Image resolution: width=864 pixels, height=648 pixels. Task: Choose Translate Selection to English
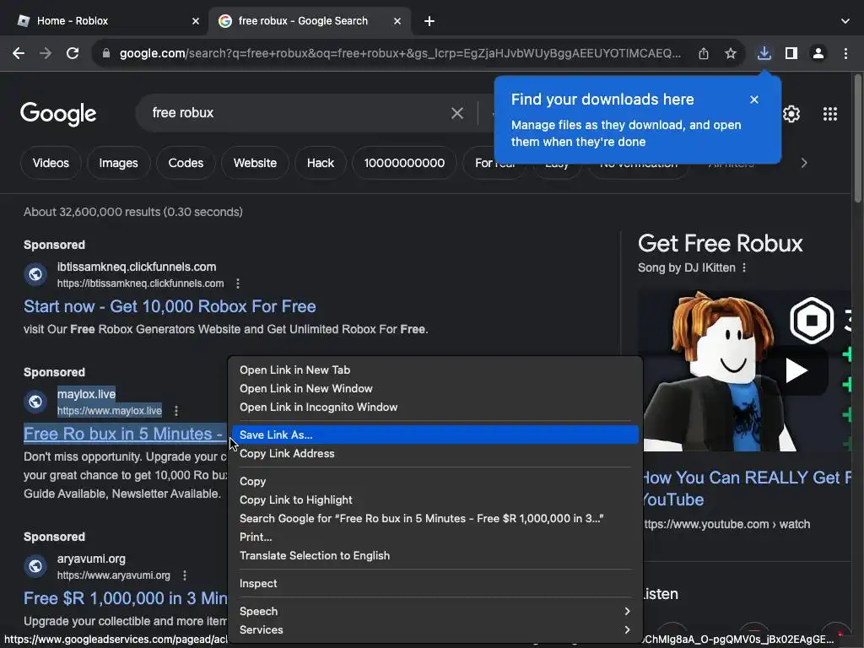pyautogui.click(x=435, y=556)
